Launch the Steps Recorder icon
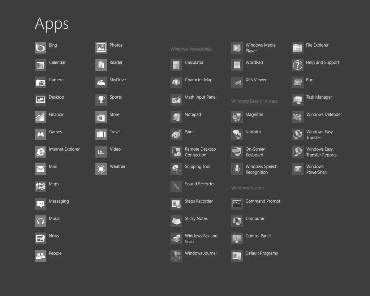 pos(176,204)
